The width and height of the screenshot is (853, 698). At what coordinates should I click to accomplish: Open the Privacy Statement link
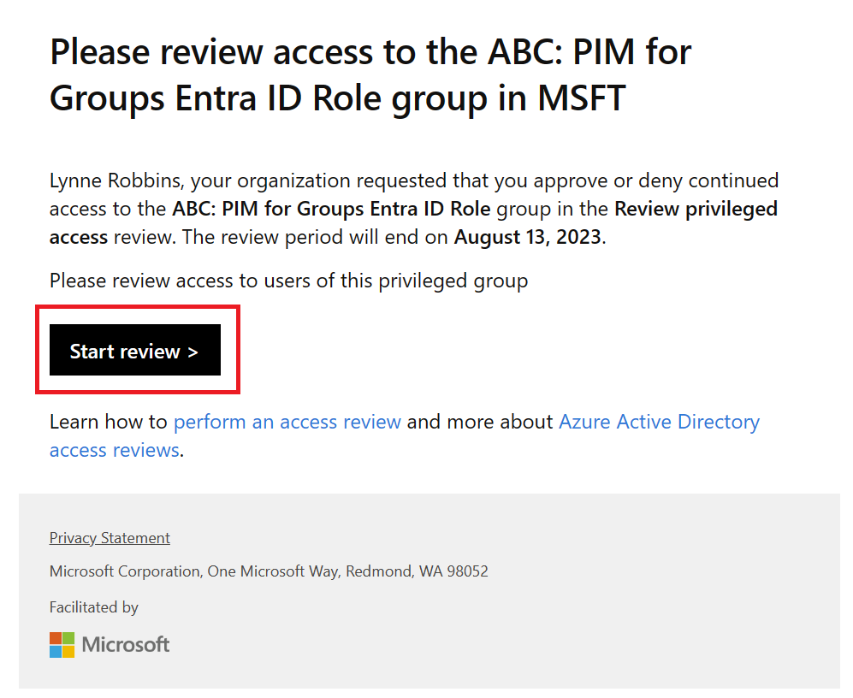coord(110,538)
